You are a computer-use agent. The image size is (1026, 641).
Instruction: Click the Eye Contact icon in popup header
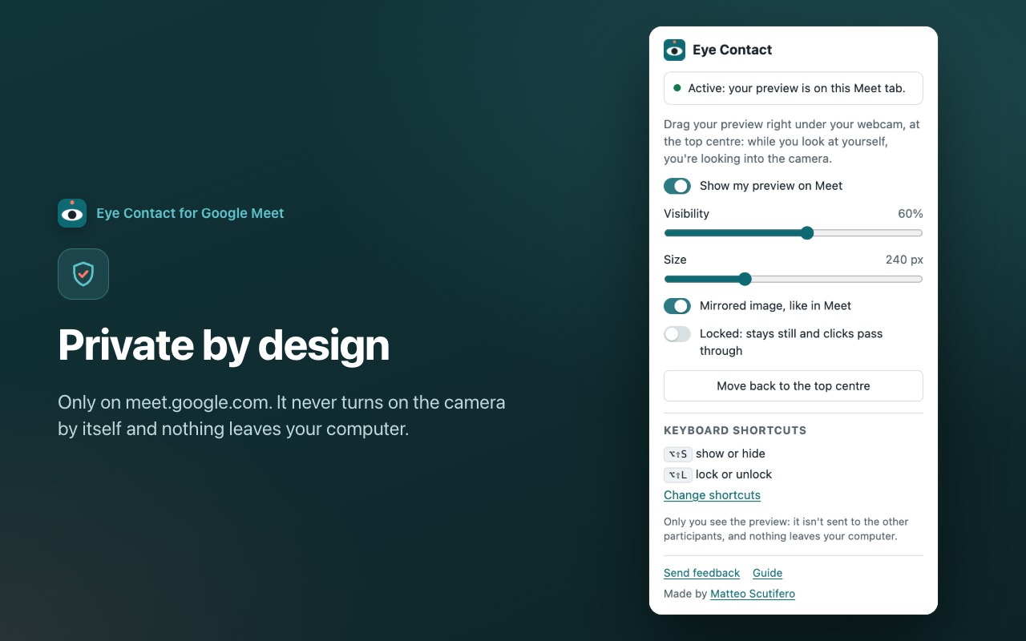675,50
